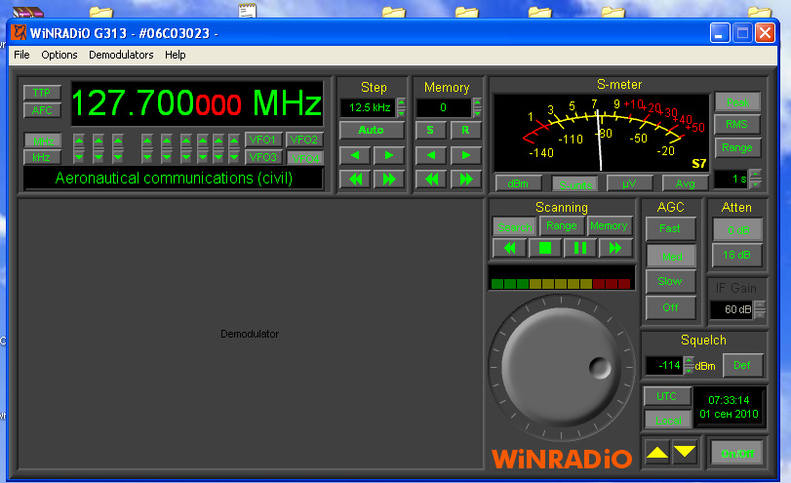
Task: Adjust S-meter 1 s time spinner
Action: (x=755, y=179)
